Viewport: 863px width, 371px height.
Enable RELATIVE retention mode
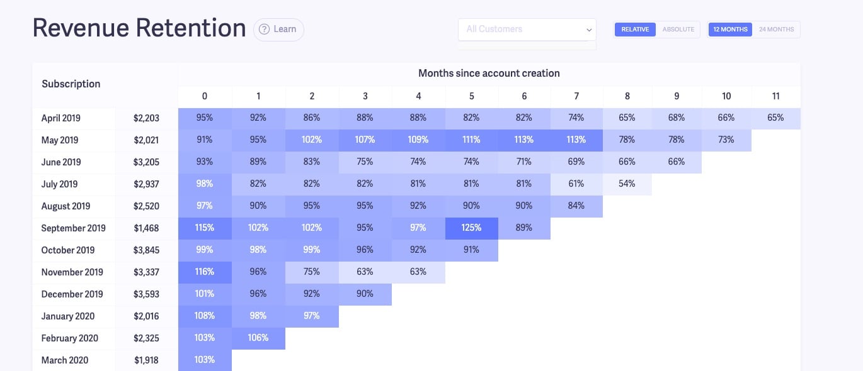[x=634, y=29]
